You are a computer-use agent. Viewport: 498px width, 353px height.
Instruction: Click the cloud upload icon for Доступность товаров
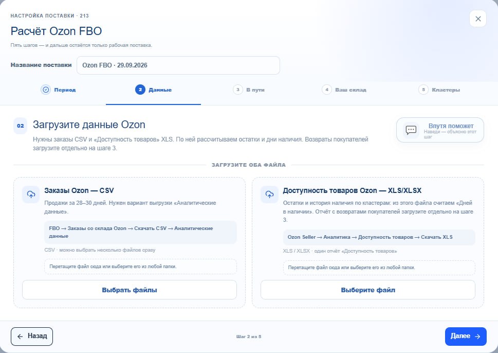269,195
